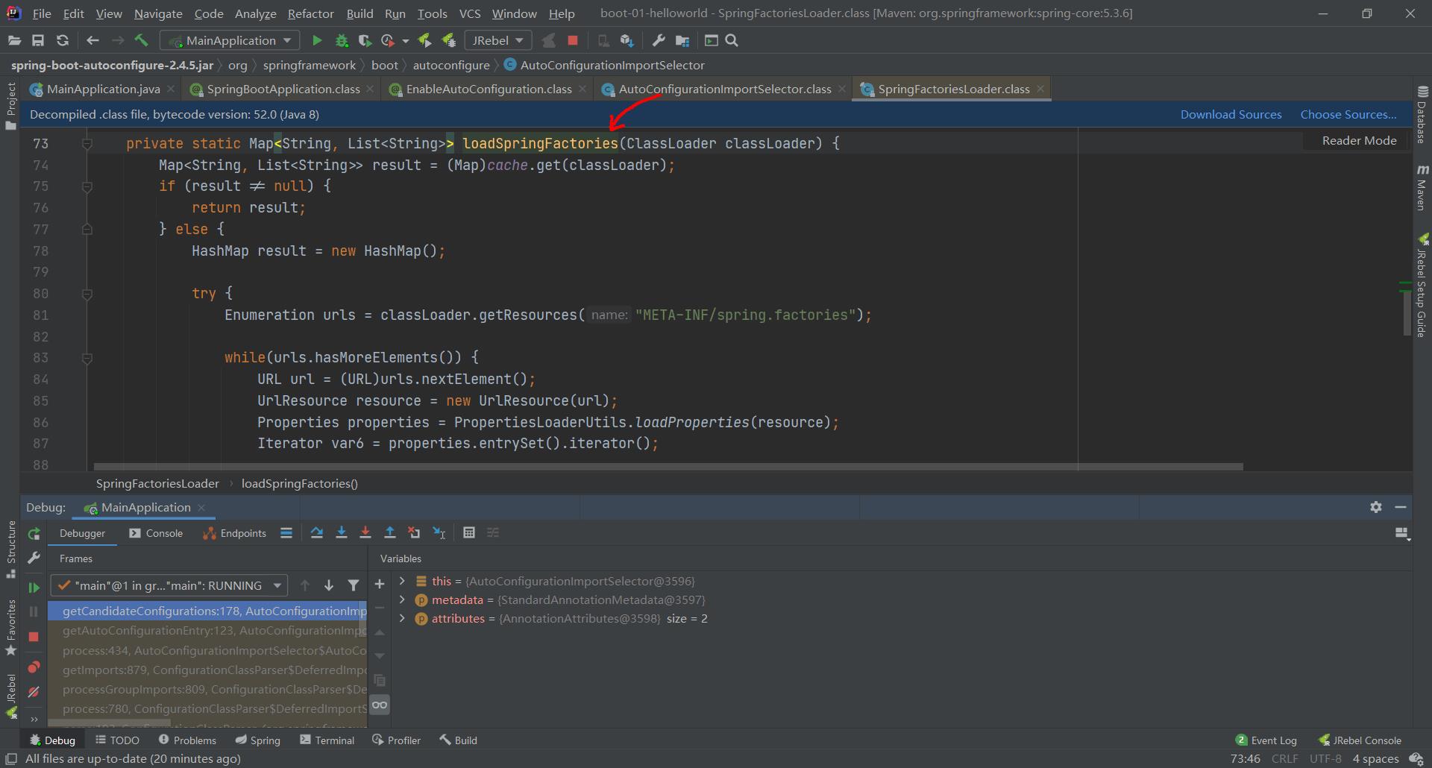Toggle the show watches glasses icon

tap(380, 705)
